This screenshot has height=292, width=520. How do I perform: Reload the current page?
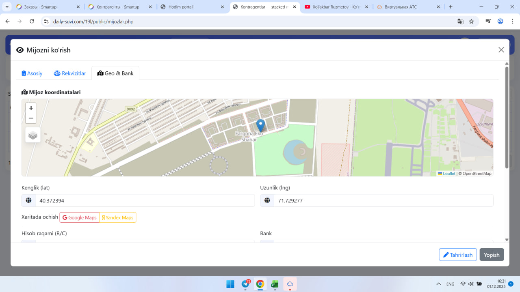coord(32,21)
